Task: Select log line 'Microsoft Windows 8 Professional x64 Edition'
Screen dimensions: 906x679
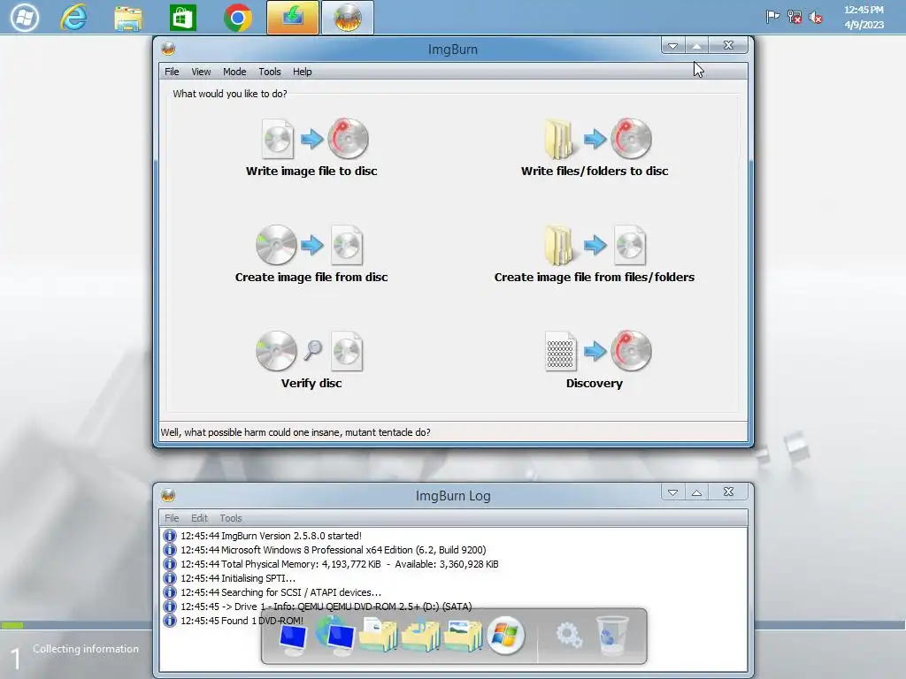Action: click(x=334, y=550)
